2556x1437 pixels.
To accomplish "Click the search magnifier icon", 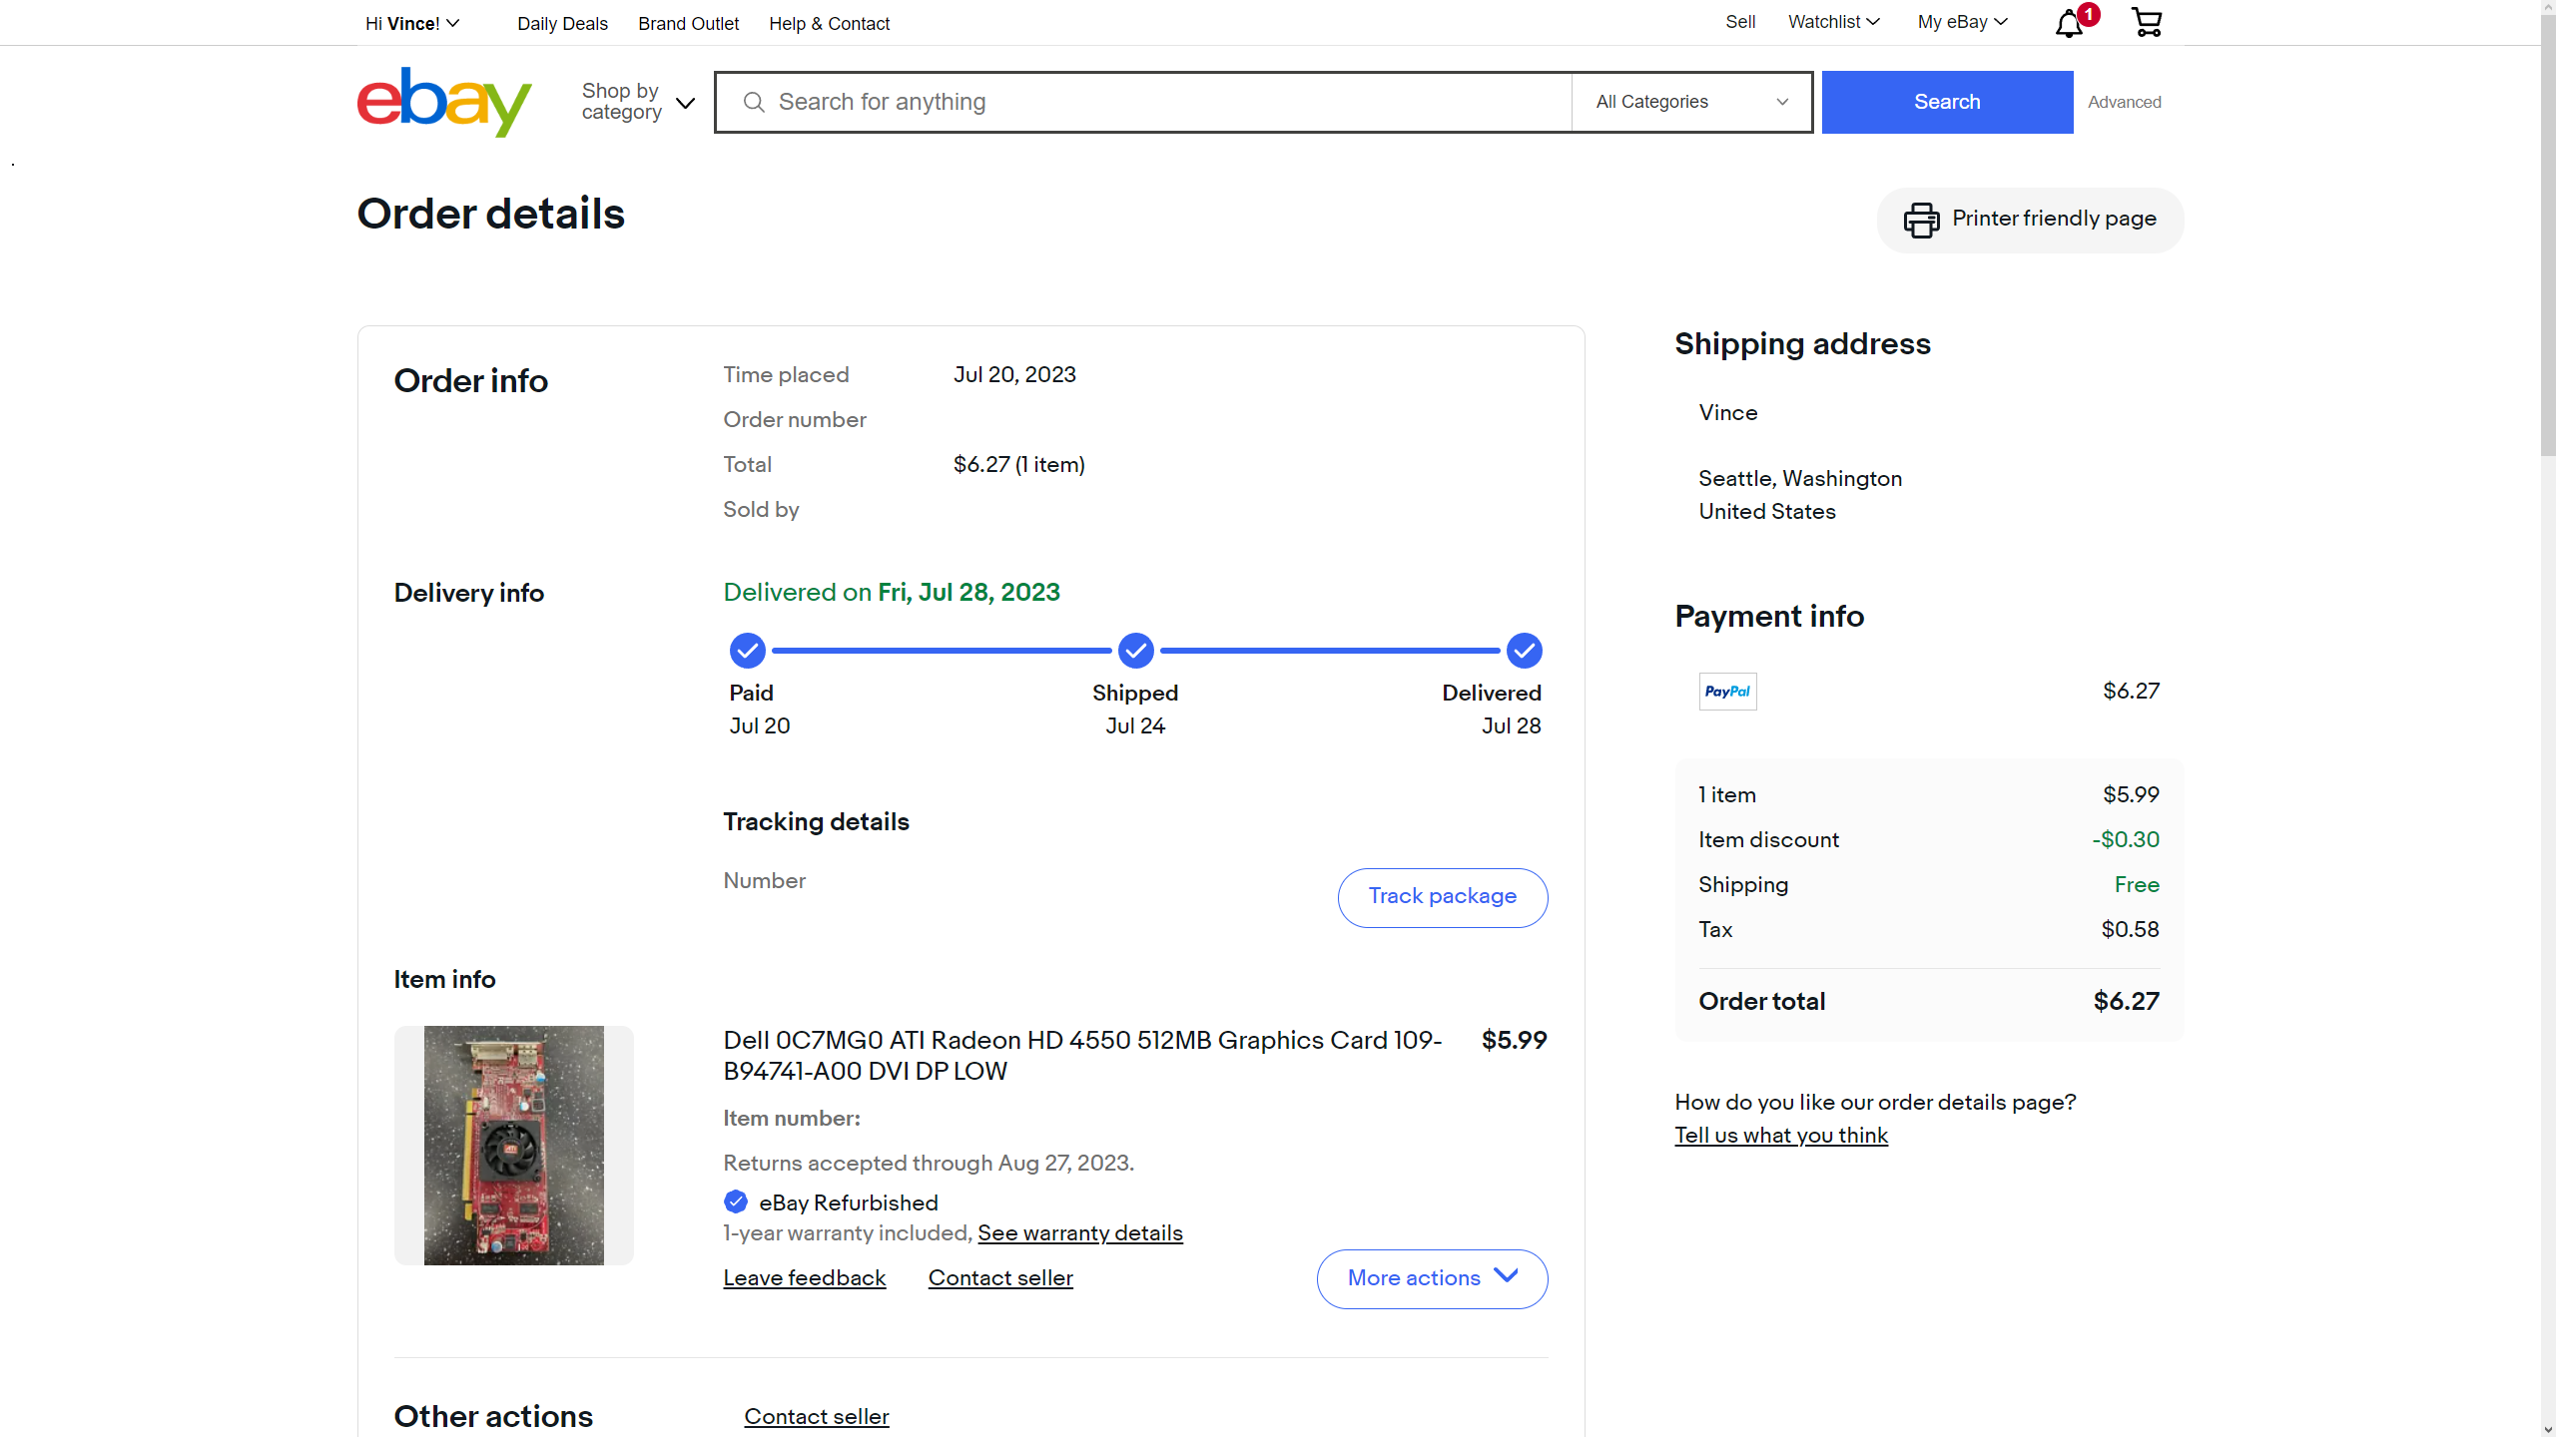I will (754, 102).
